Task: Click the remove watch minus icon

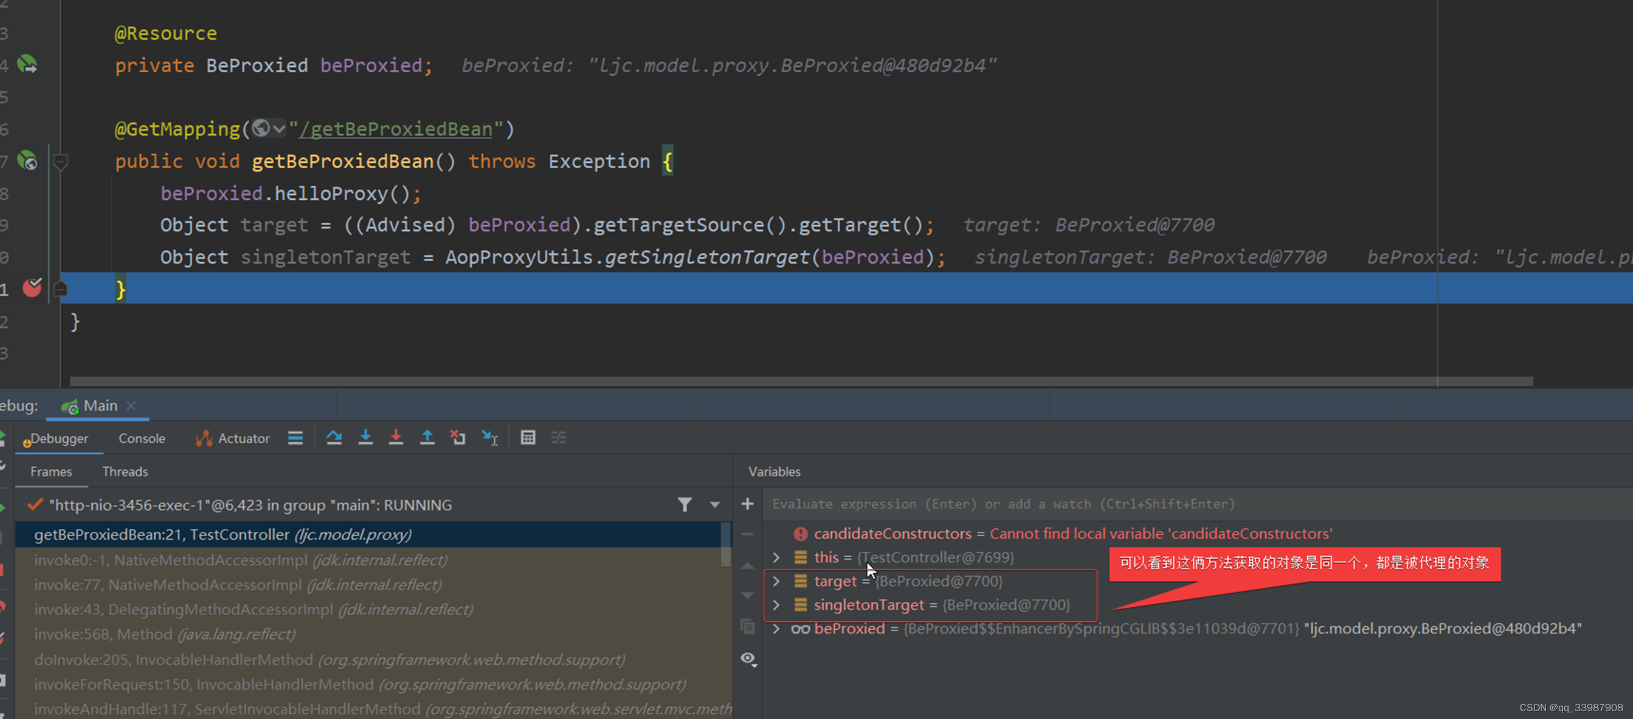Action: click(747, 534)
